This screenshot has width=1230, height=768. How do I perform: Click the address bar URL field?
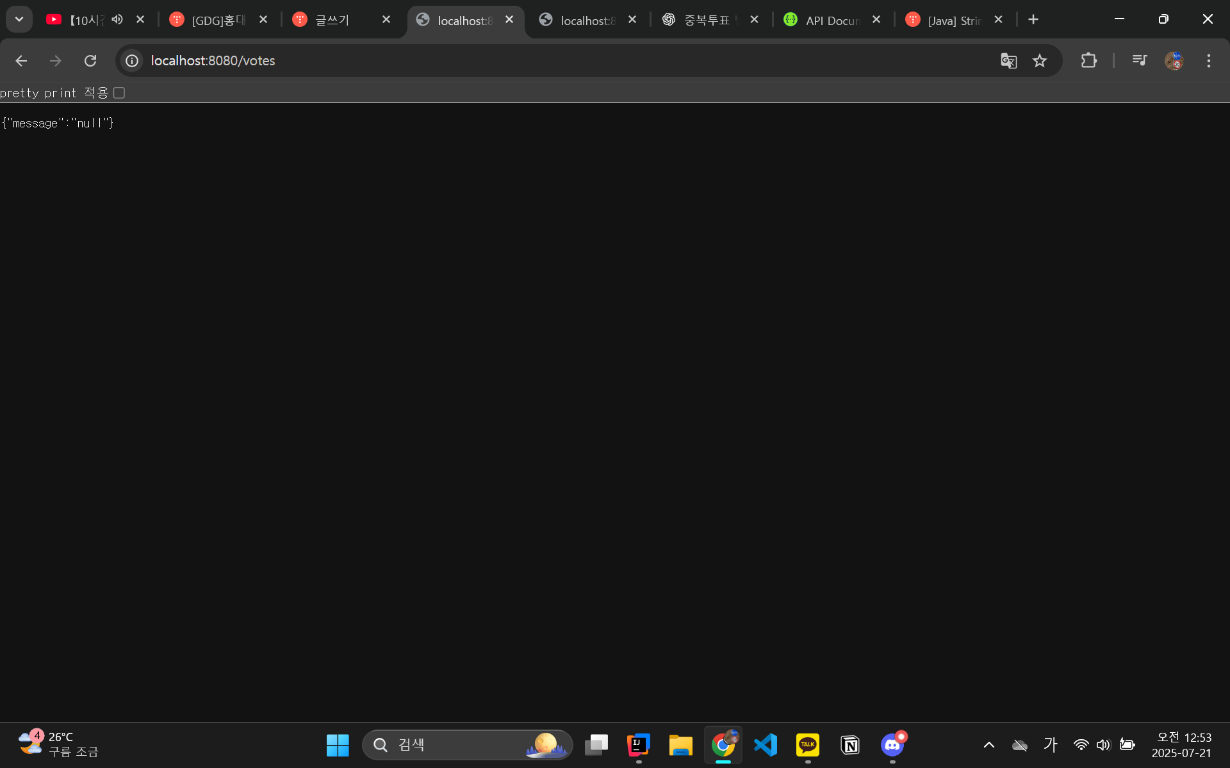point(512,61)
